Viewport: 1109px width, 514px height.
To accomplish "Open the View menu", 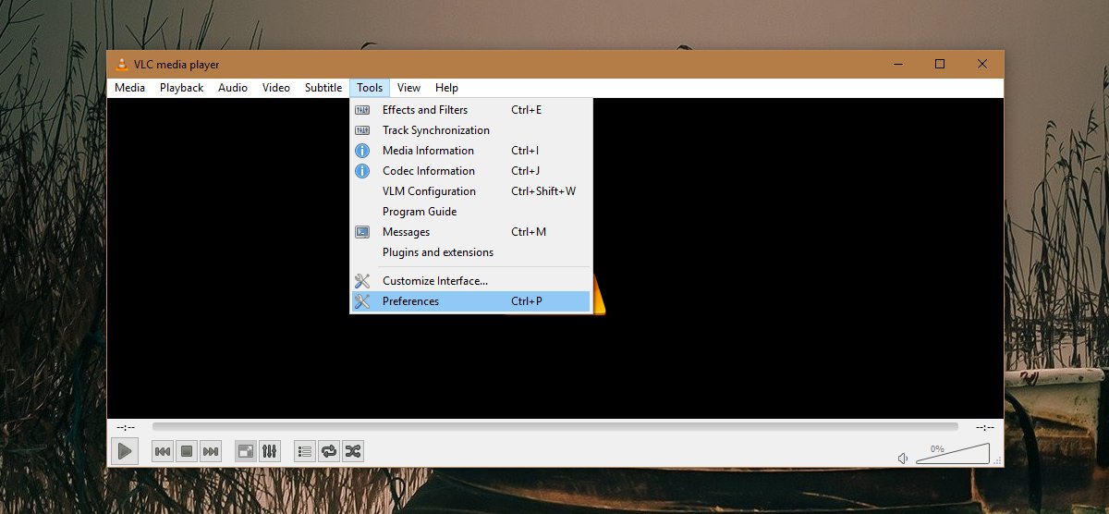I will click(408, 88).
